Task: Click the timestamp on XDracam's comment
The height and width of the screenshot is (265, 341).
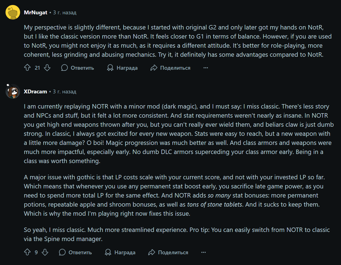Action: [64, 91]
